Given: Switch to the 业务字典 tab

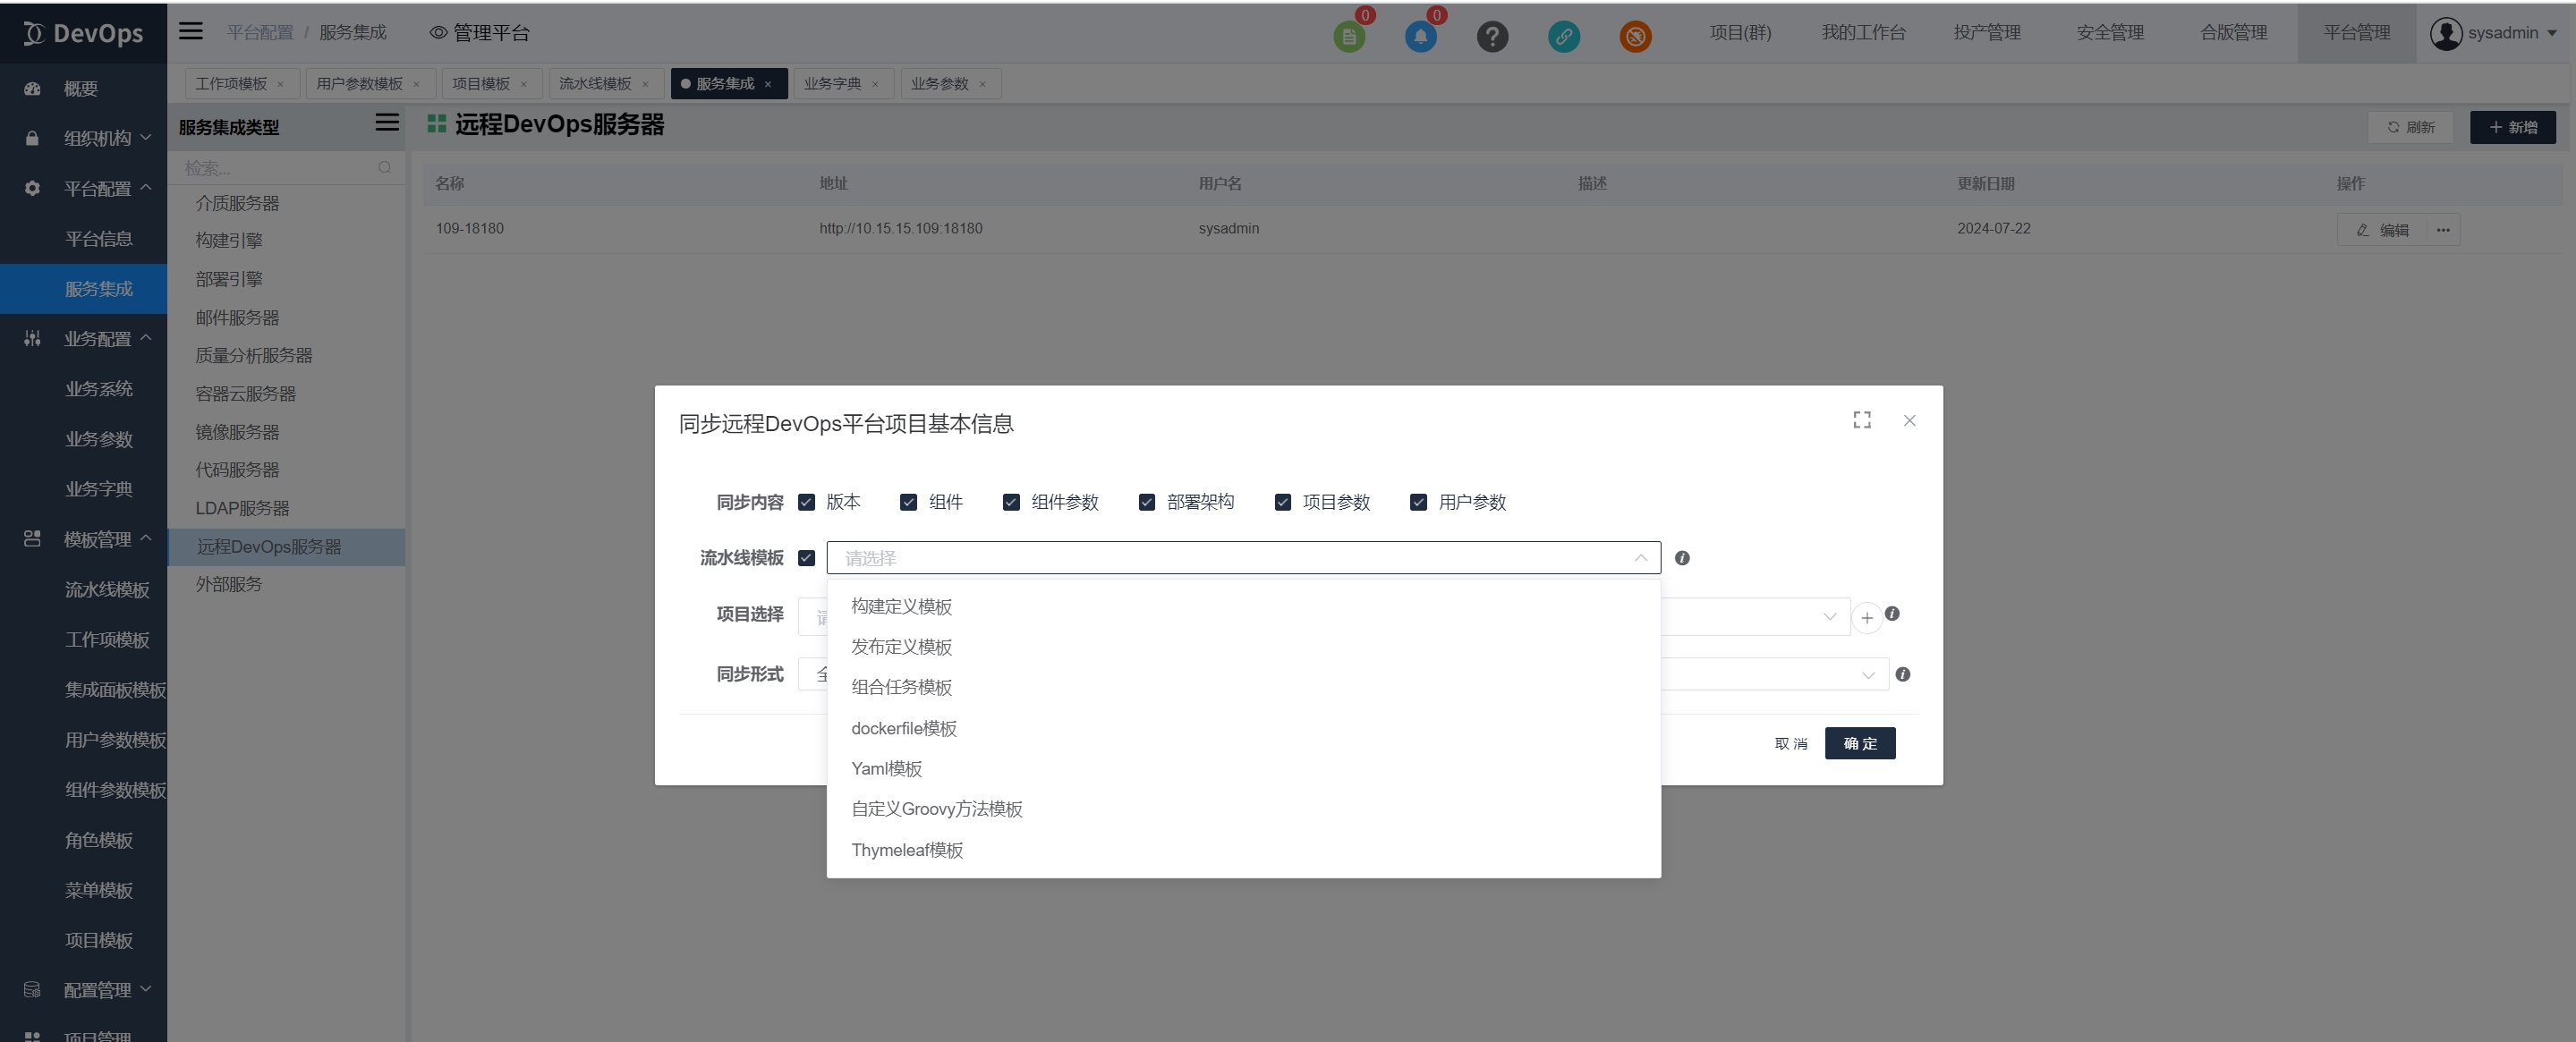Looking at the screenshot, I should point(832,83).
